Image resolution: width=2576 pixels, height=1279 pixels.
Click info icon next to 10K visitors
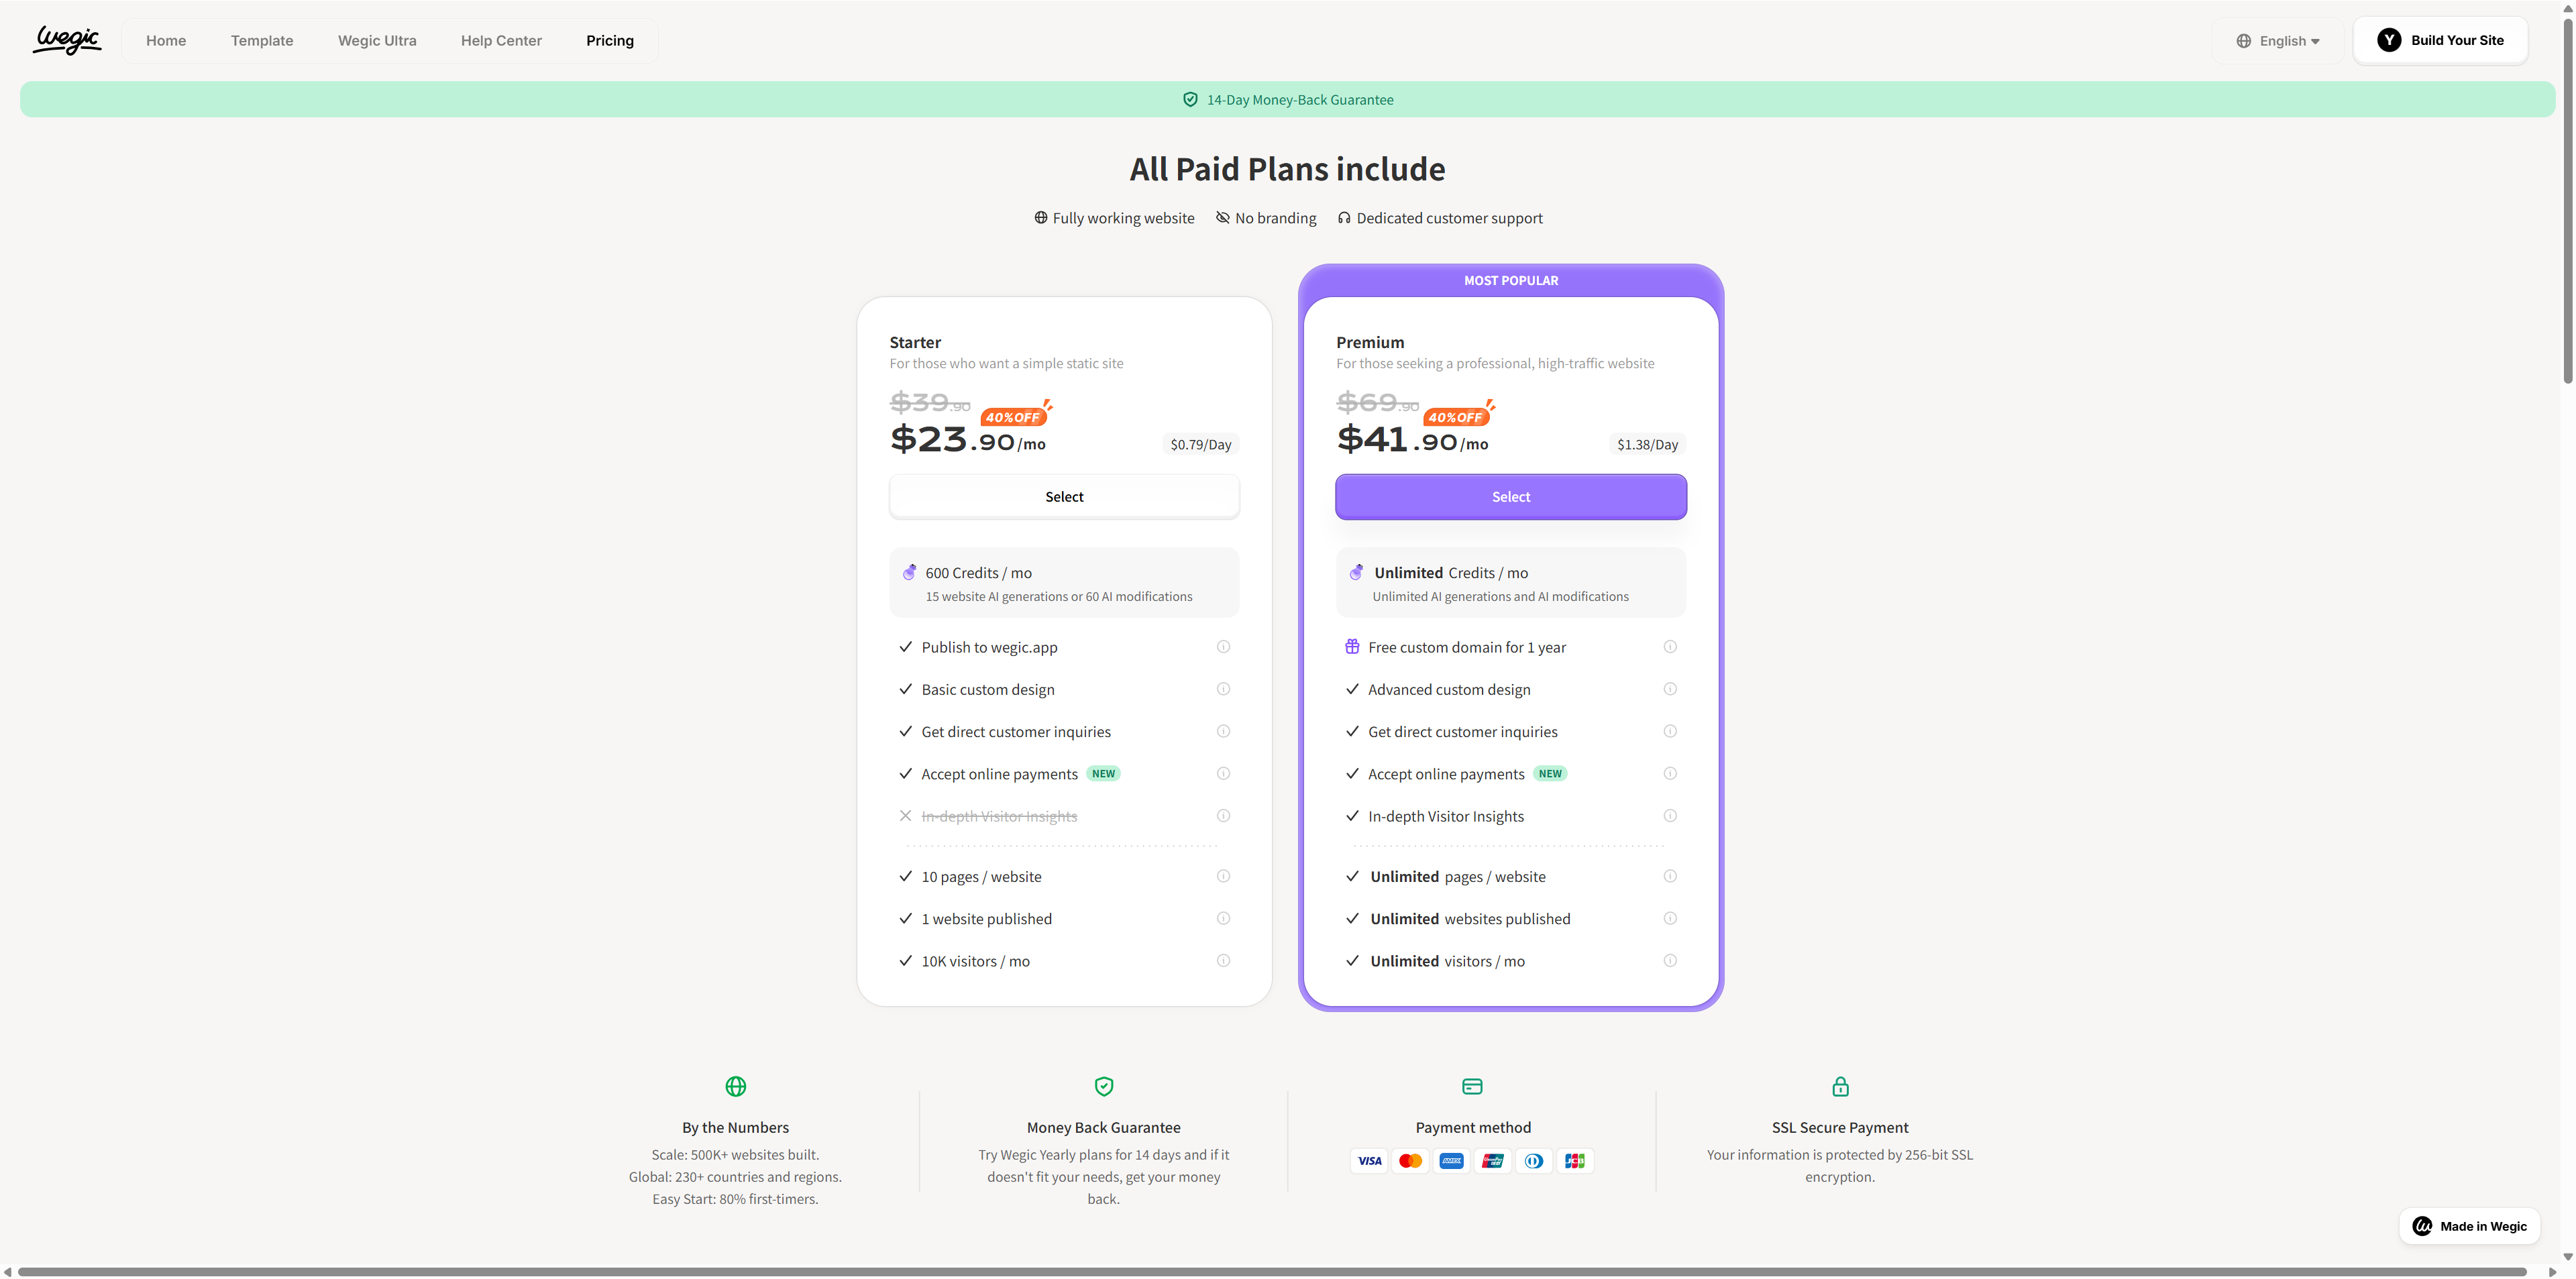1223,961
